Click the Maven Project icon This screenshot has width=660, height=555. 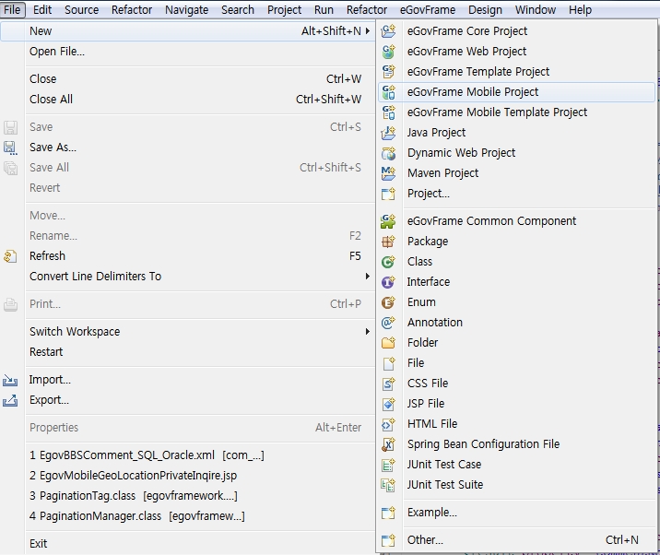click(x=388, y=173)
